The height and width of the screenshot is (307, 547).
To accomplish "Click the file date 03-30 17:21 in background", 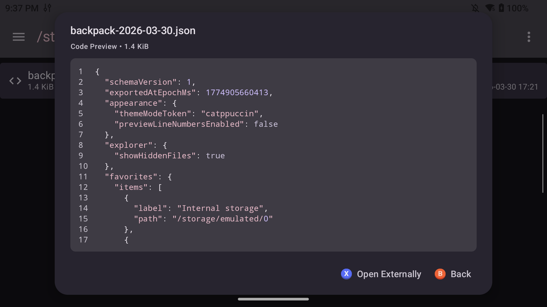I will [515, 87].
